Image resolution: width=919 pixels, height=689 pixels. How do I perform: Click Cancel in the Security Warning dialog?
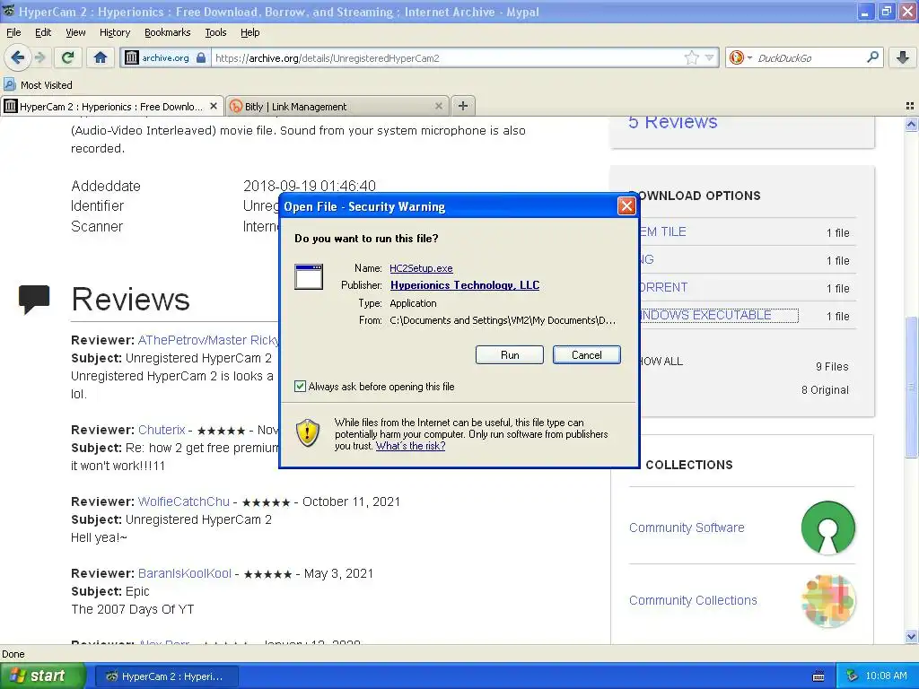click(x=586, y=354)
